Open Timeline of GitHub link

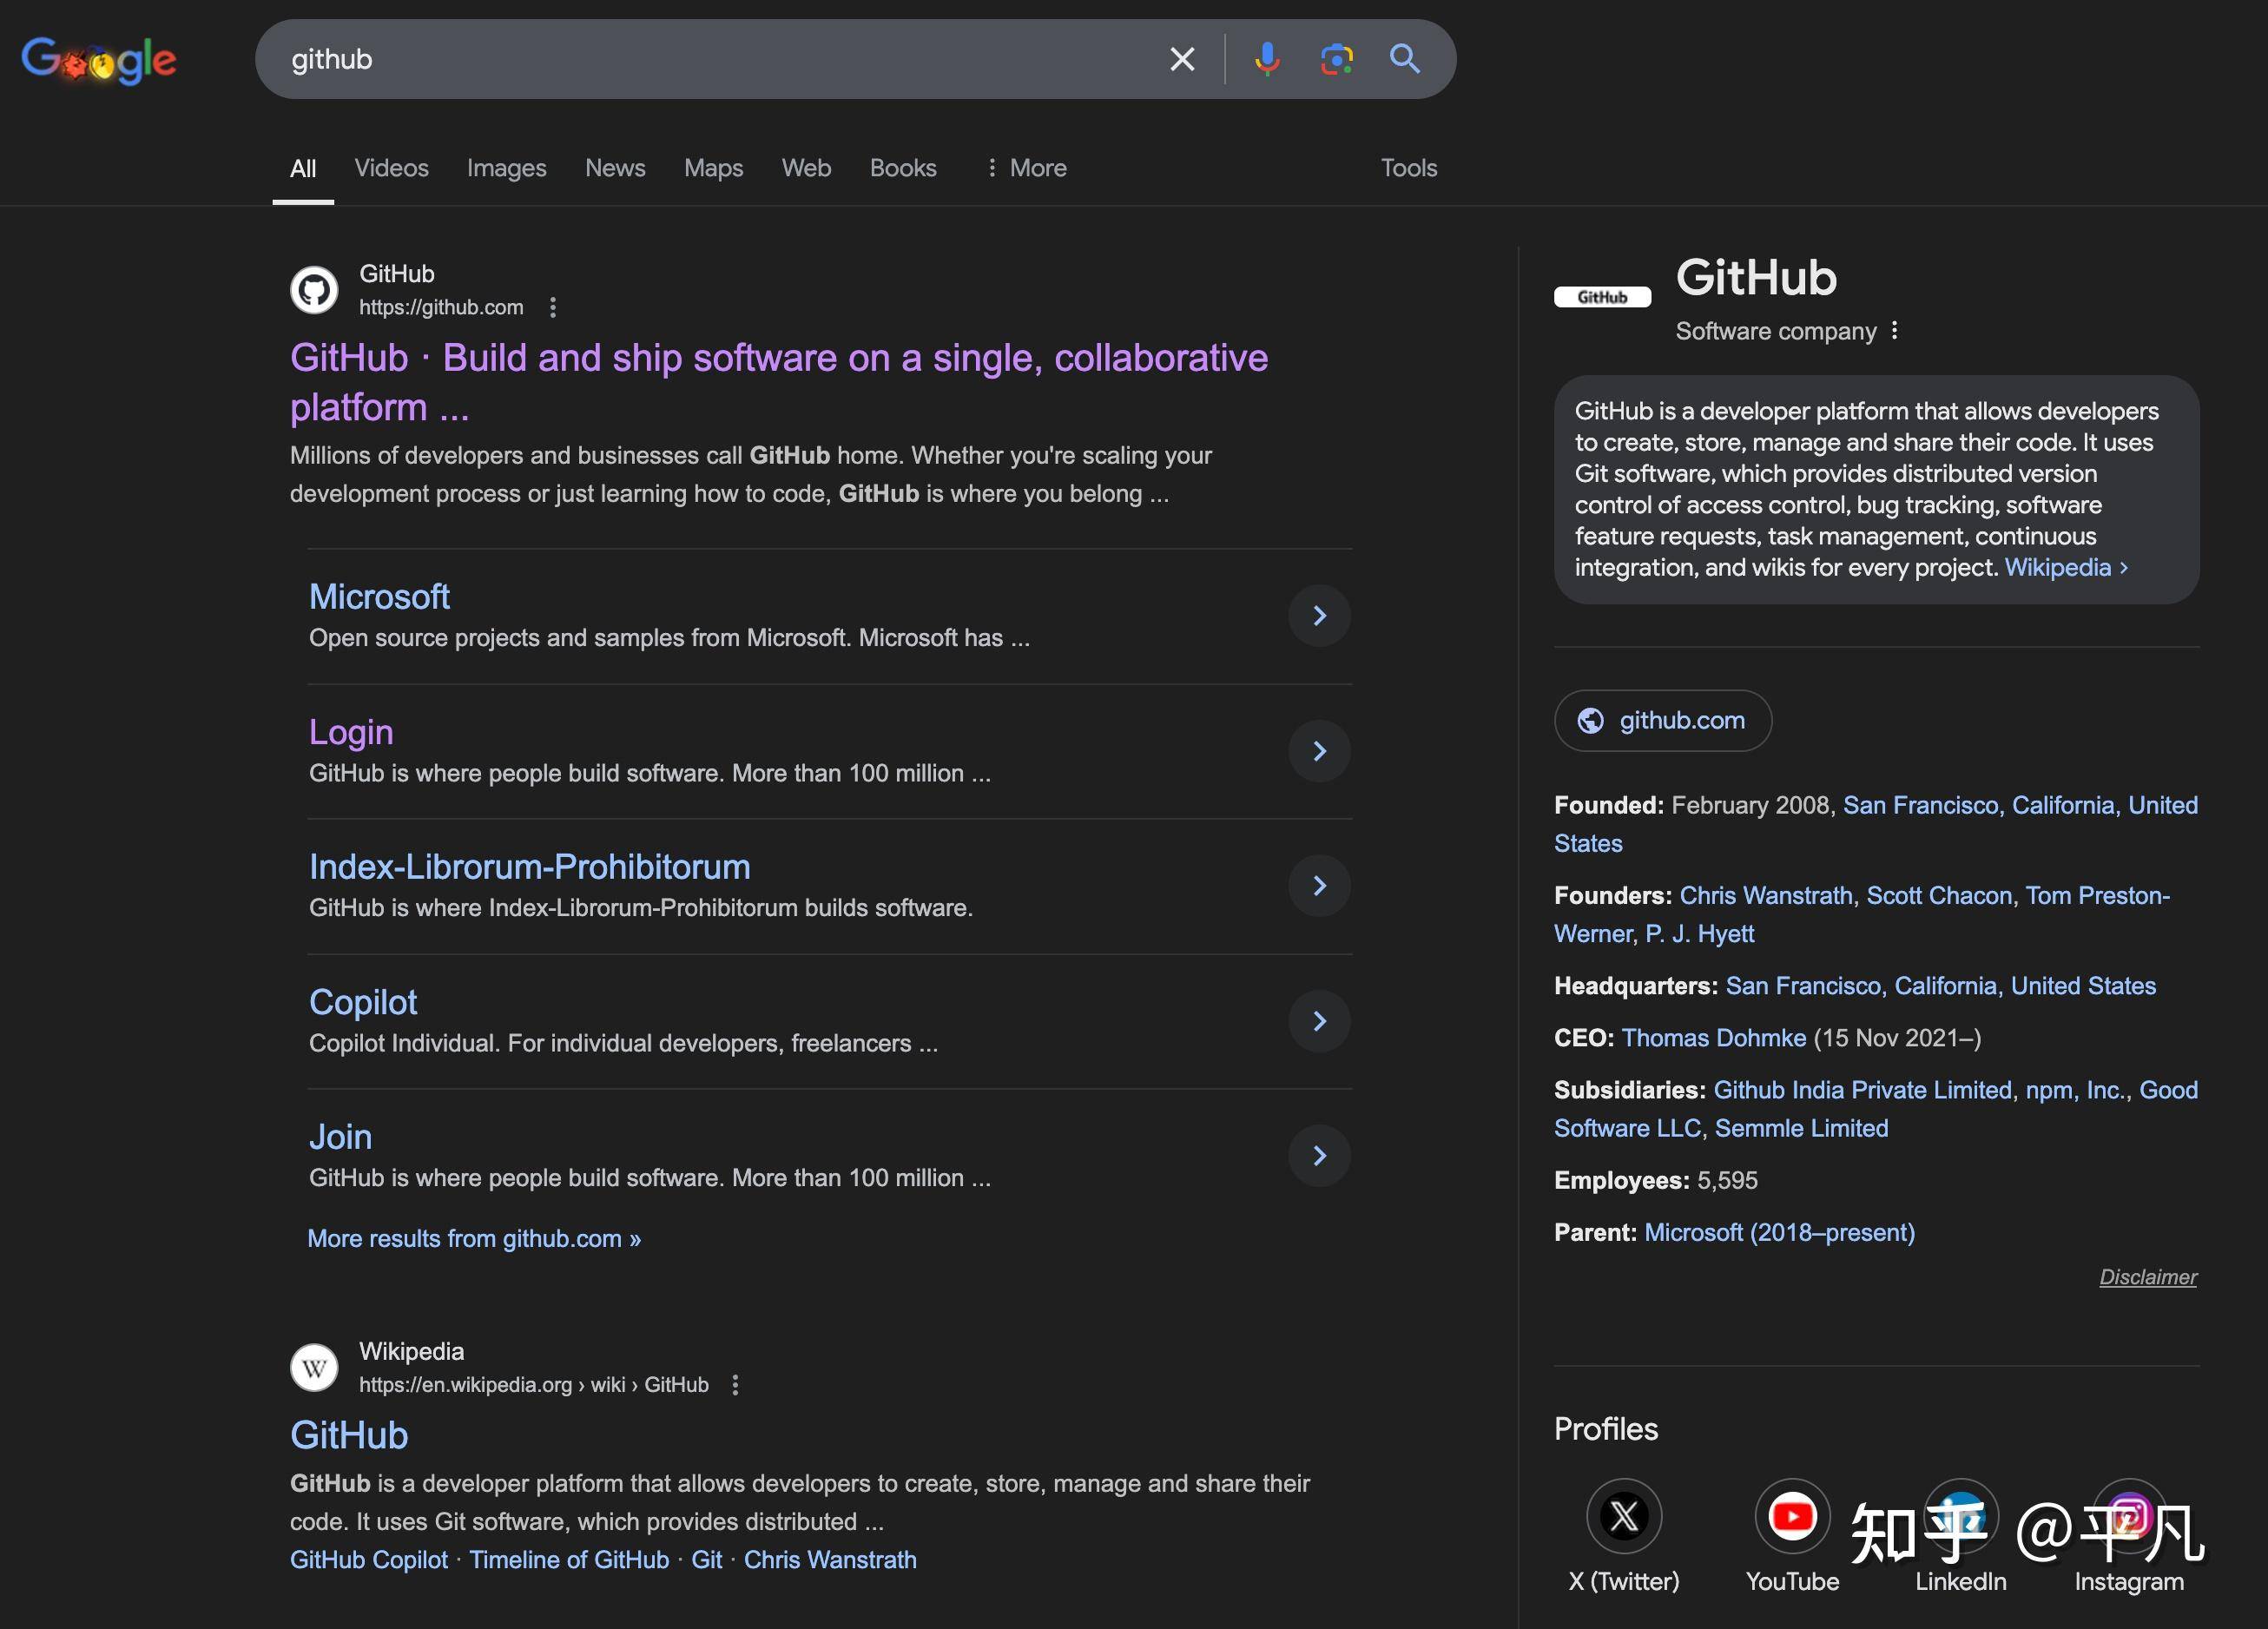[x=569, y=1560]
